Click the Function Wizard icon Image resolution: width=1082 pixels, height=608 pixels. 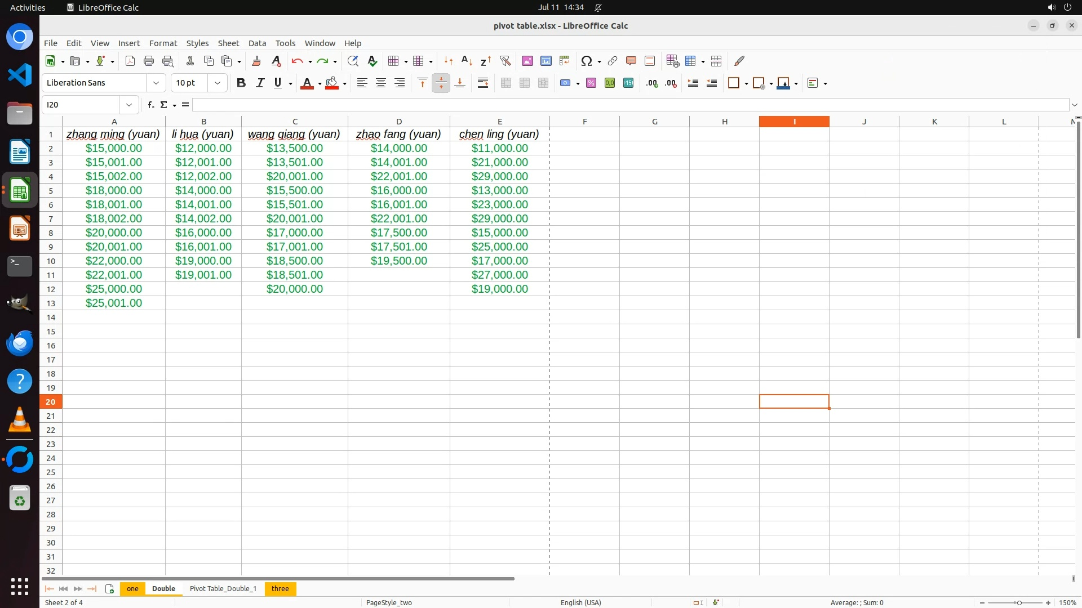[x=150, y=105]
